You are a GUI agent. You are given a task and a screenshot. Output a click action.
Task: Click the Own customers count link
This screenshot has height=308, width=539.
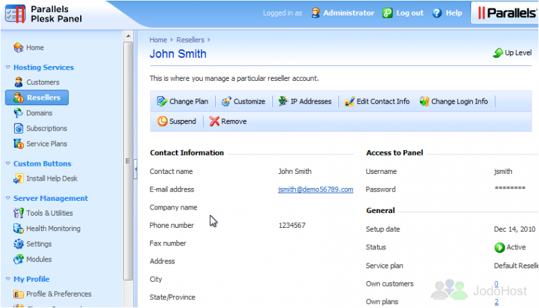click(x=496, y=284)
